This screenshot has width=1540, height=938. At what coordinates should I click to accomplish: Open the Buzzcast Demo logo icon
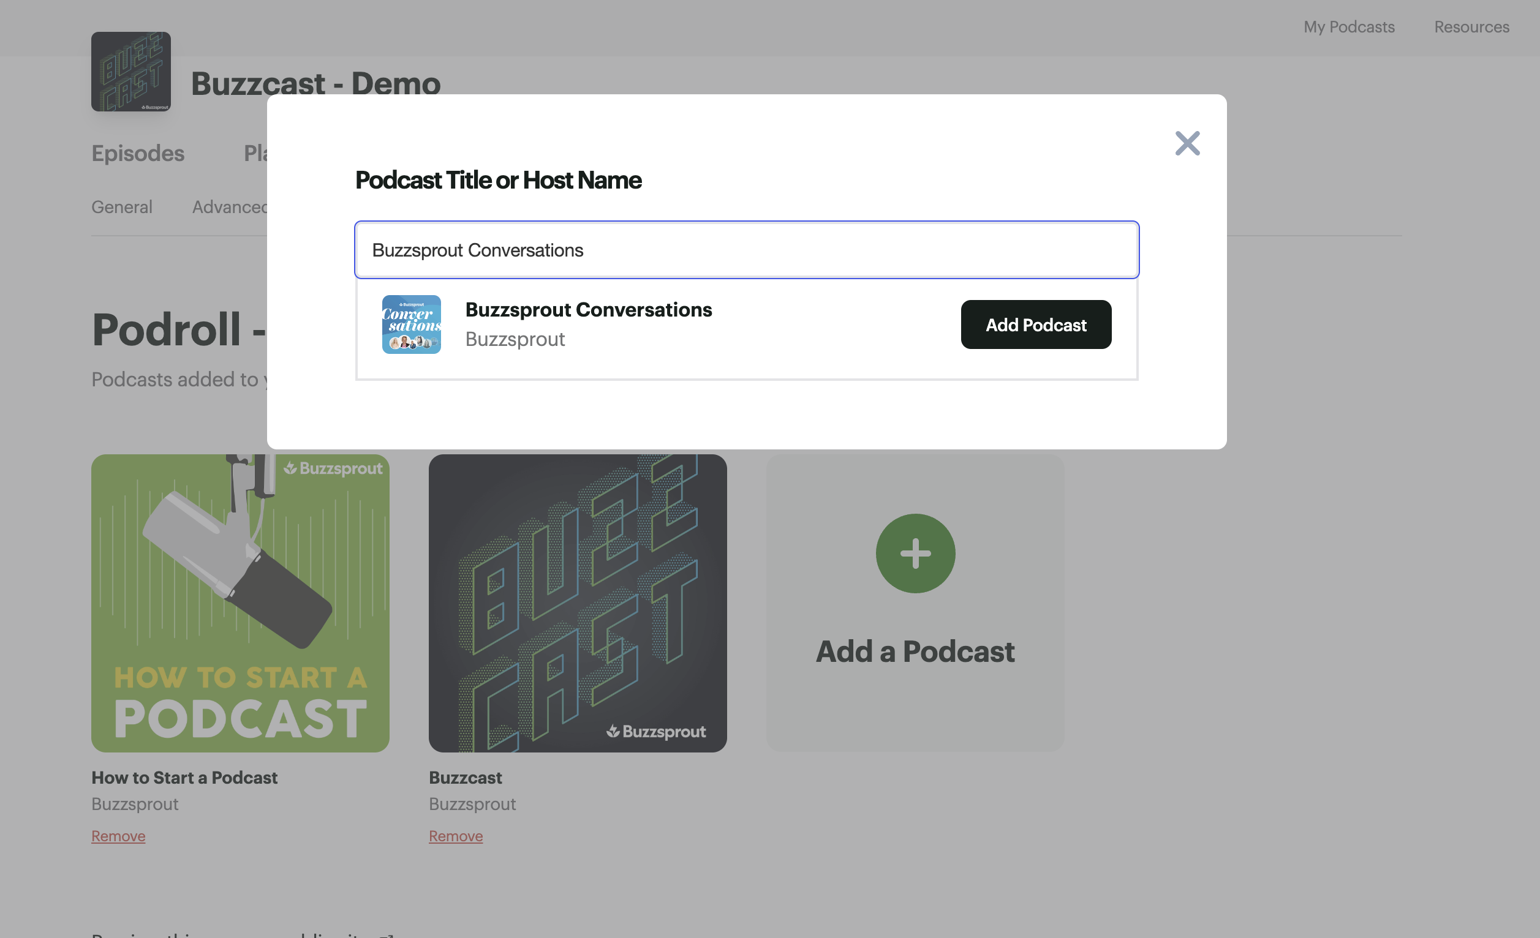point(130,72)
